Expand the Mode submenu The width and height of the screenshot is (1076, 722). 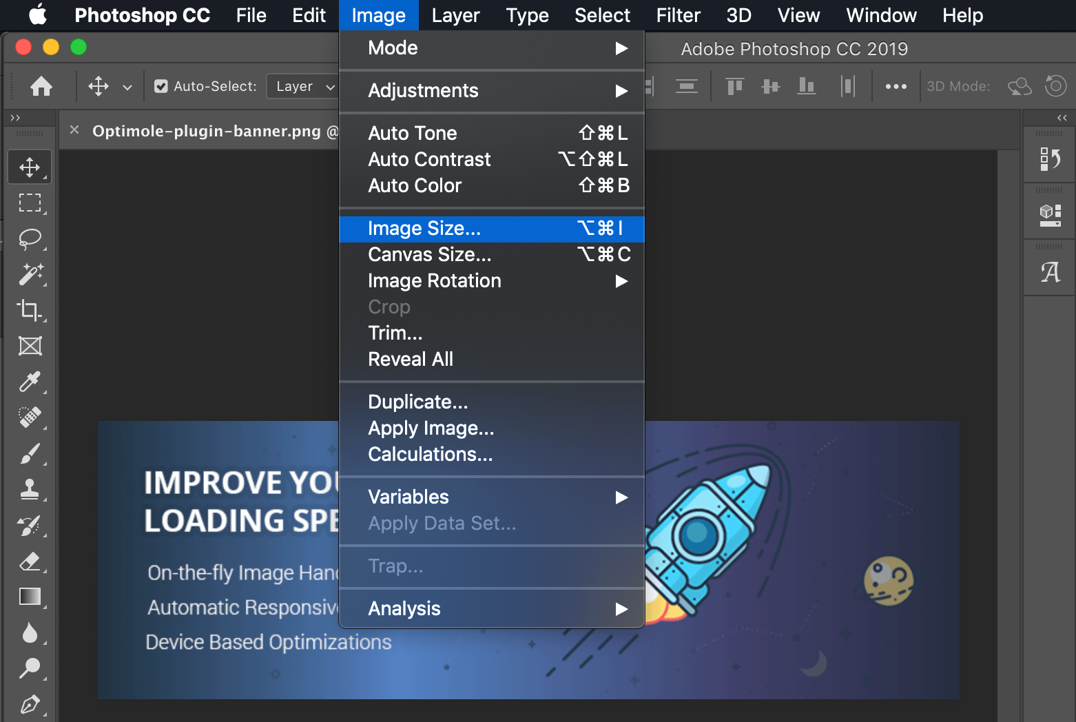(491, 48)
